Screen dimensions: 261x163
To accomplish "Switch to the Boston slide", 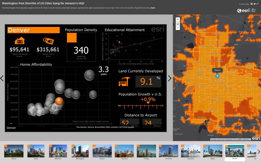I will click(x=102, y=151).
